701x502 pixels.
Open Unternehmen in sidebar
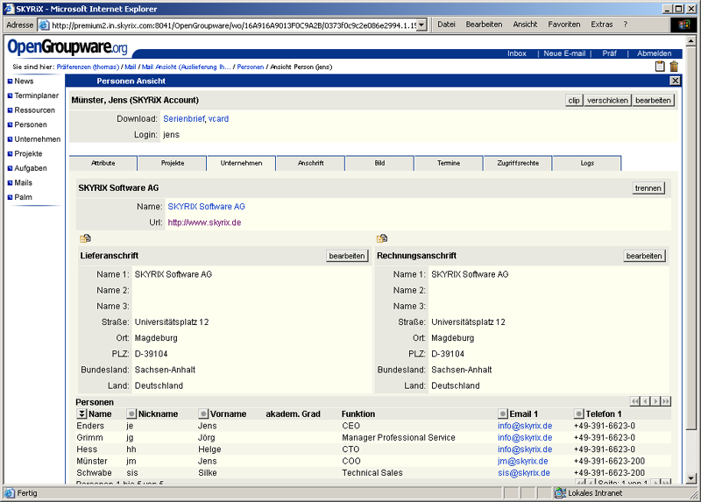(x=37, y=139)
